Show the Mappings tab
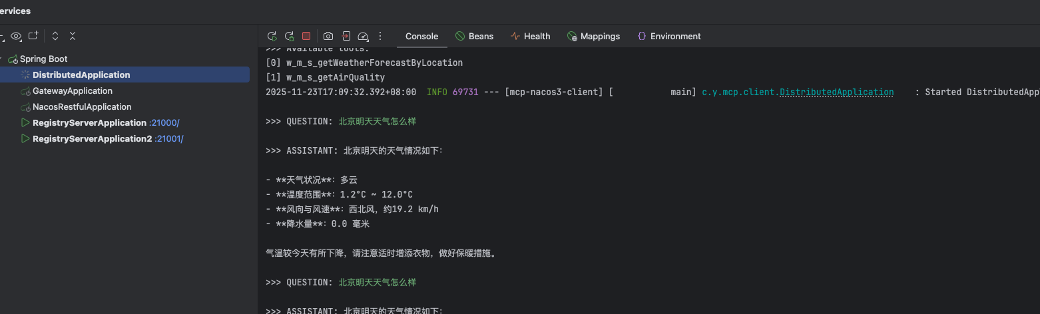 pyautogui.click(x=593, y=37)
